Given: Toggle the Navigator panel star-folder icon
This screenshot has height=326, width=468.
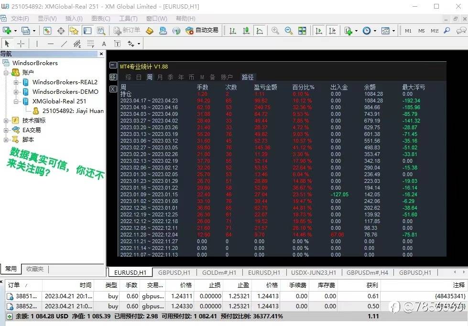Looking at the screenshot, I should [74, 31].
